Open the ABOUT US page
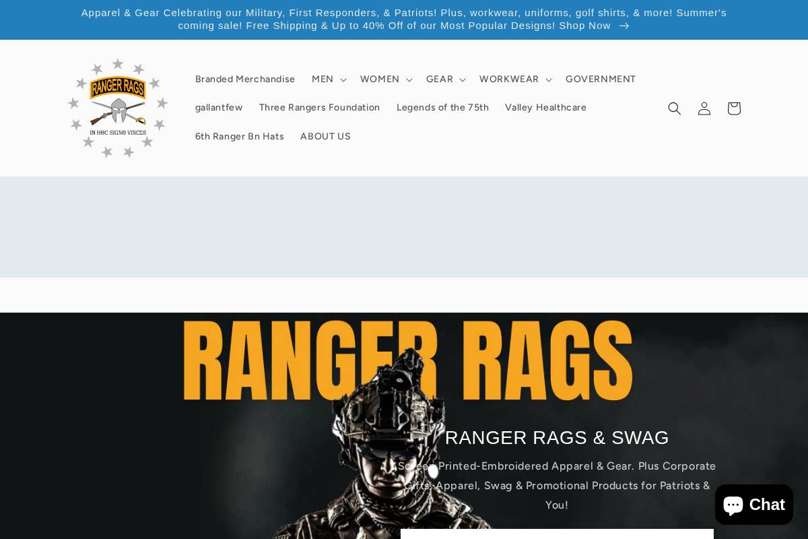Image resolution: width=808 pixels, height=539 pixels. pos(325,136)
